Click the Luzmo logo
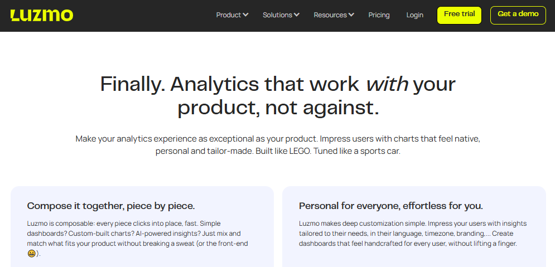The width and height of the screenshot is (555, 267). [42, 15]
